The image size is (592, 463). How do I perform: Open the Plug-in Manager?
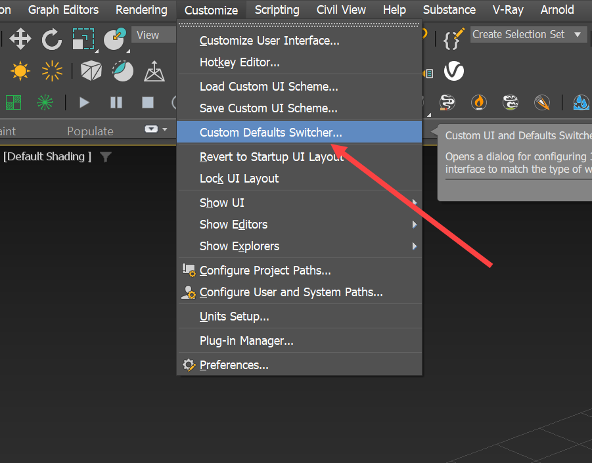click(300, 341)
